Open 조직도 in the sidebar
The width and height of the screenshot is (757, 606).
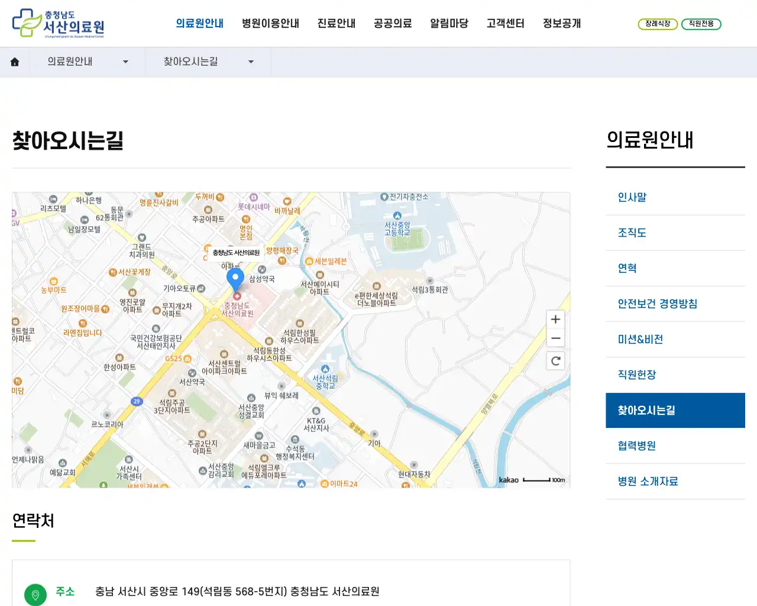[675, 233]
